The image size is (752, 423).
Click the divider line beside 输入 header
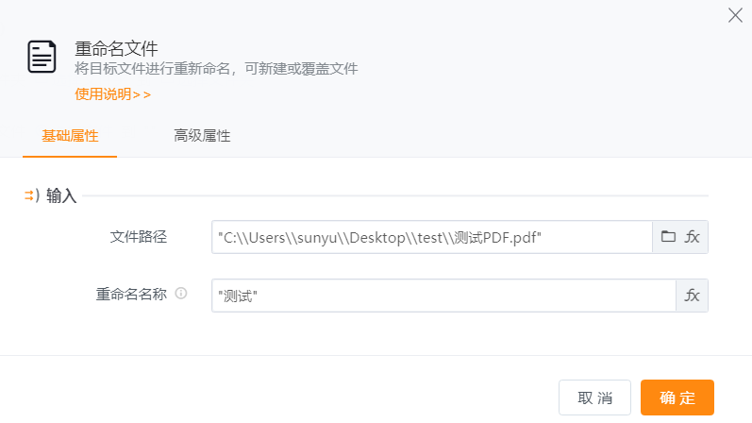pyautogui.click(x=396, y=196)
